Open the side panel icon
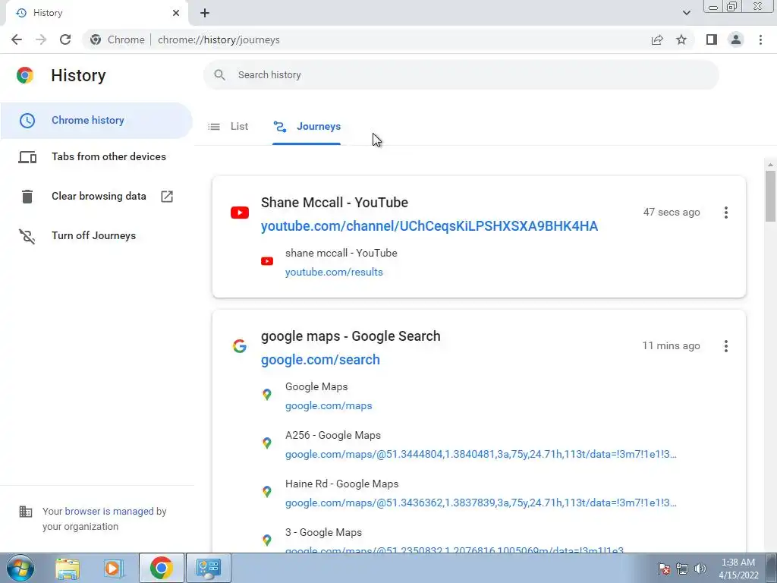This screenshot has width=777, height=583. [712, 39]
